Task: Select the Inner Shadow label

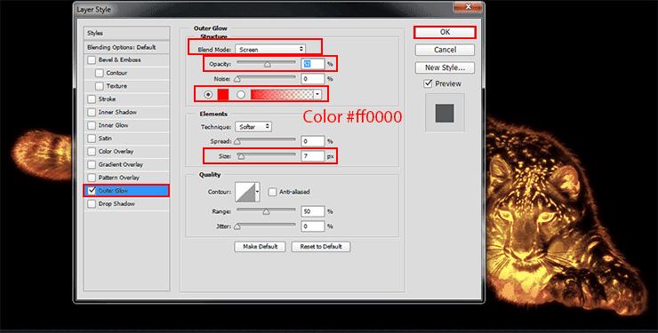Action: point(117,112)
